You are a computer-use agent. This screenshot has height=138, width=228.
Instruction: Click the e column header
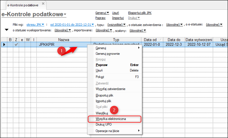22,40
